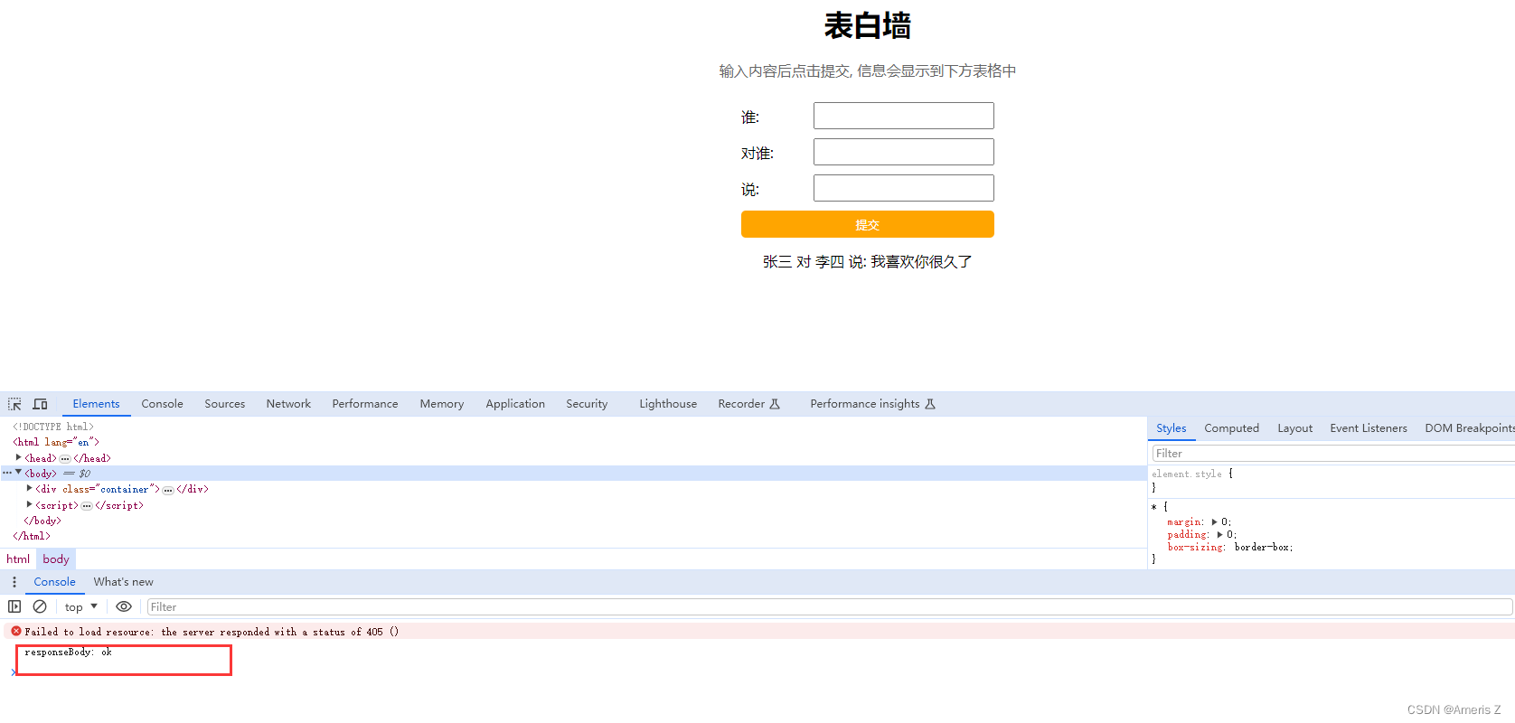Expand the padding shorthand property
The image size is (1515, 723).
pos(1219,534)
